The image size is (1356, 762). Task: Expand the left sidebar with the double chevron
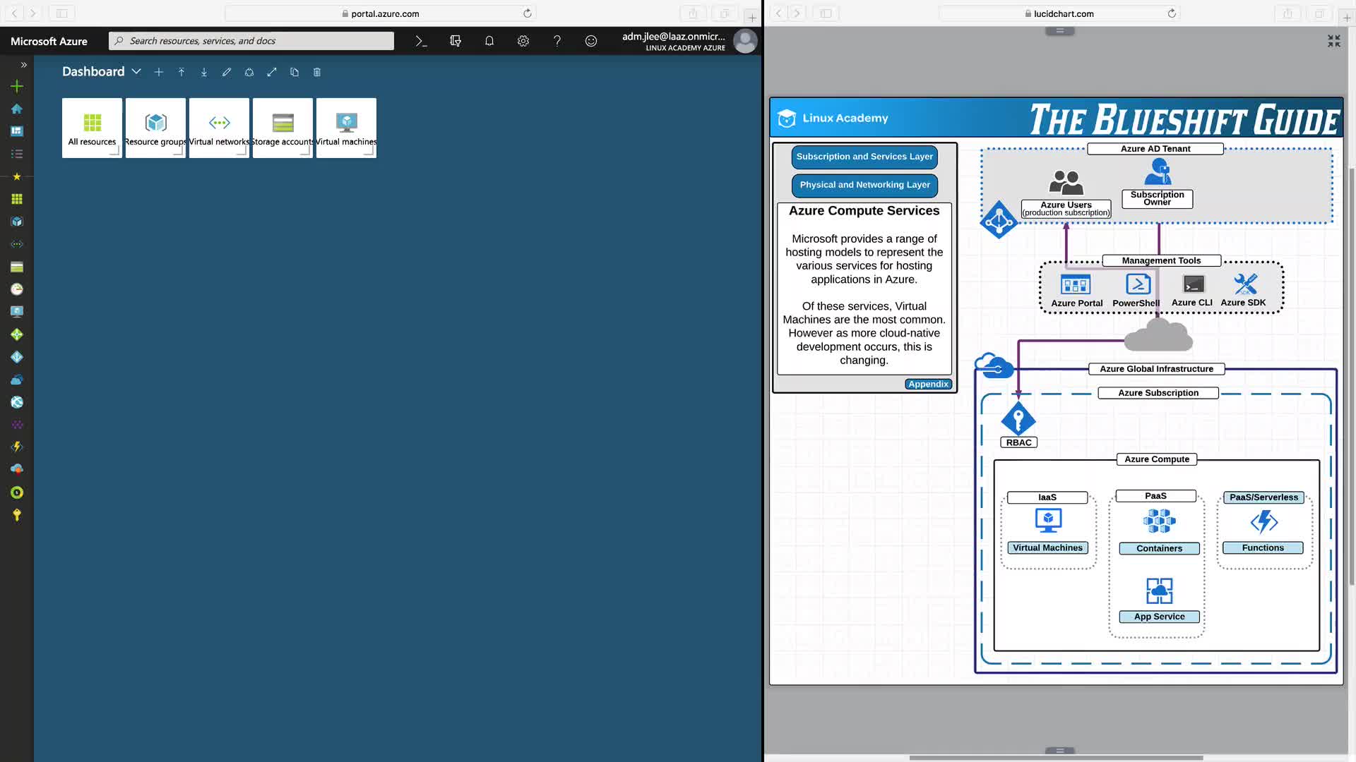pyautogui.click(x=23, y=64)
